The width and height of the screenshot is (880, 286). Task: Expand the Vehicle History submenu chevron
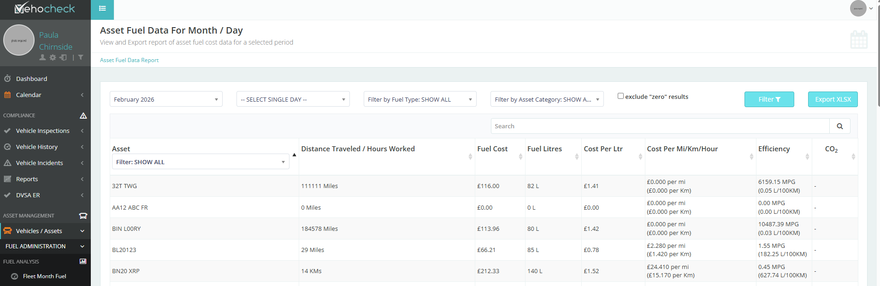[82, 147]
